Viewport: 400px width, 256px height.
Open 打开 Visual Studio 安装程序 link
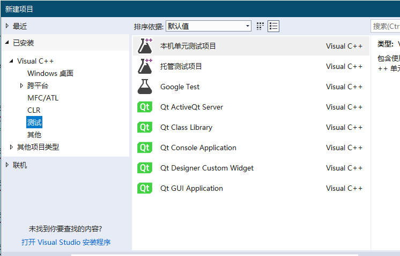tap(66, 242)
